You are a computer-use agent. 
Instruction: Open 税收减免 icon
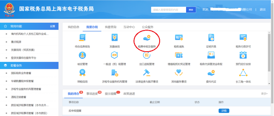(x=179, y=38)
